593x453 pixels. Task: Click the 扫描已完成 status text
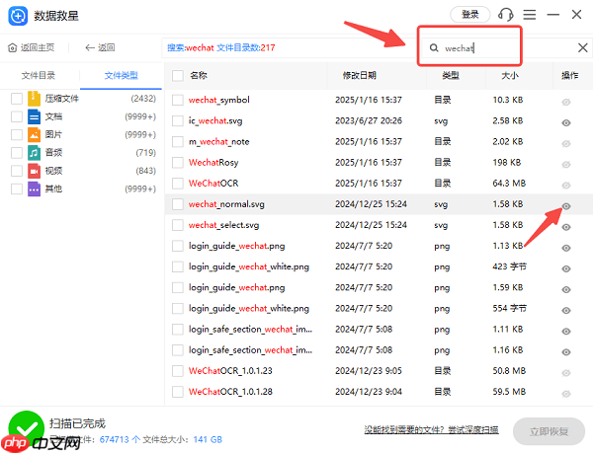77,423
